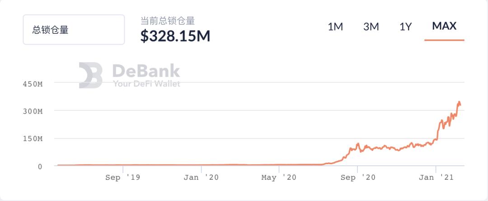The height and width of the screenshot is (201, 488).
Task: Click the 0 baseline axis label
Action: click(x=40, y=167)
